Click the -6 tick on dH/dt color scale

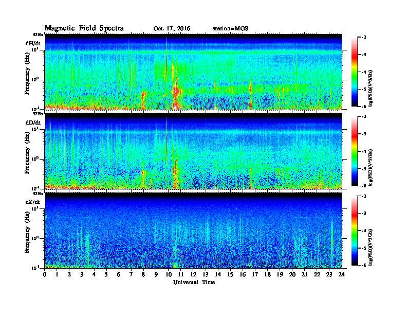click(364, 107)
